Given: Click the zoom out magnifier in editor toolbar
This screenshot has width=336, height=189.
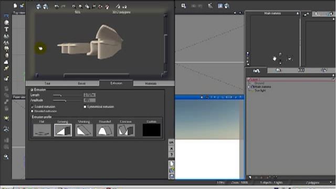Looking at the screenshot, I should pos(80,6).
